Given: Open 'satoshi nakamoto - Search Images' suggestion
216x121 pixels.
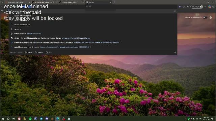Looking at the screenshot, I should click(x=93, y=47).
